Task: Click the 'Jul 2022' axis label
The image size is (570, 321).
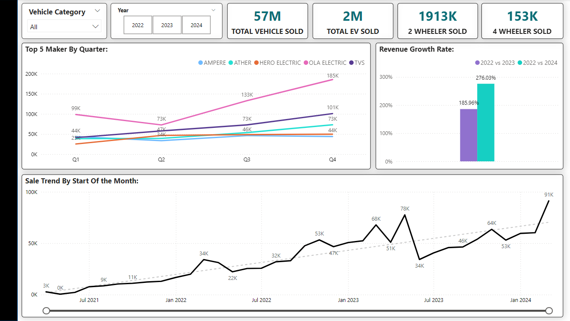Action: [261, 300]
